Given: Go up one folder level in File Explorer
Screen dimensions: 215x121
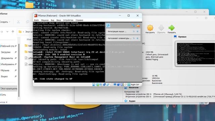Looking at the screenshot, I should pos(13,32).
